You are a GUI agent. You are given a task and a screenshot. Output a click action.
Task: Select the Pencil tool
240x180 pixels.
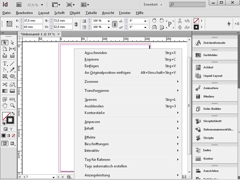tap(12, 70)
